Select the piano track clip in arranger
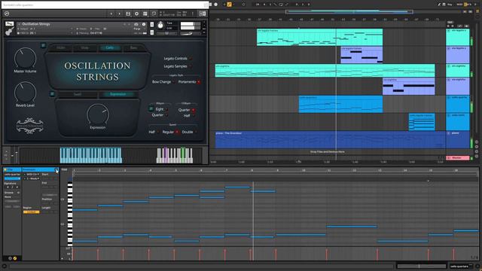Image resolution: width=482 pixels, height=271 pixels. 330,140
